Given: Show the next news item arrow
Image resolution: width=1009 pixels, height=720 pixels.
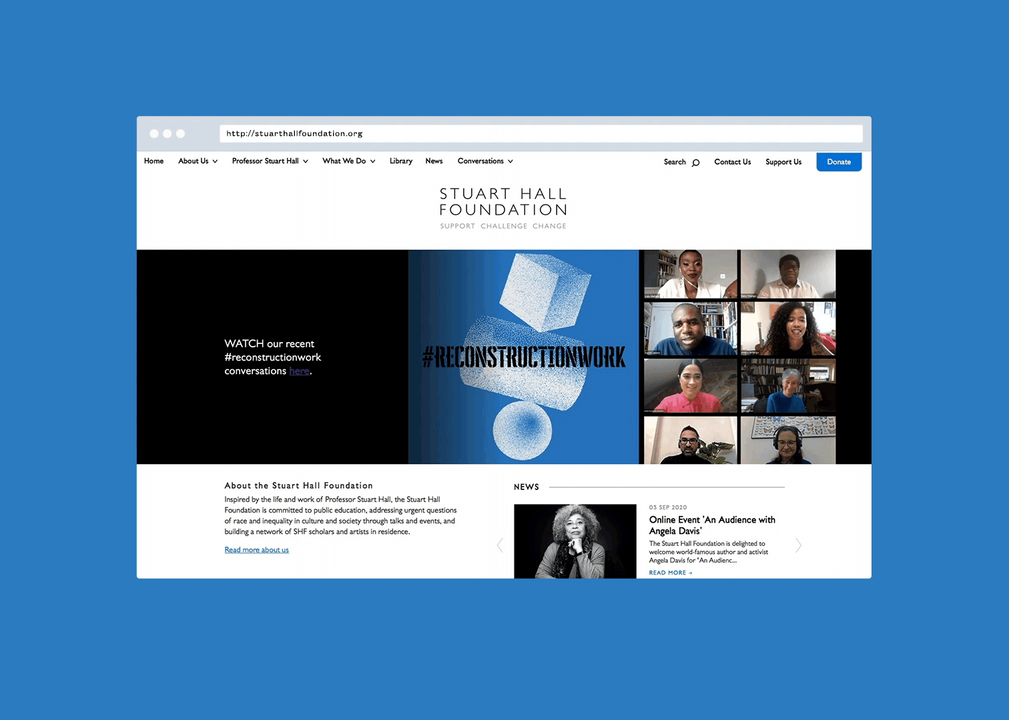Looking at the screenshot, I should pyautogui.click(x=798, y=545).
